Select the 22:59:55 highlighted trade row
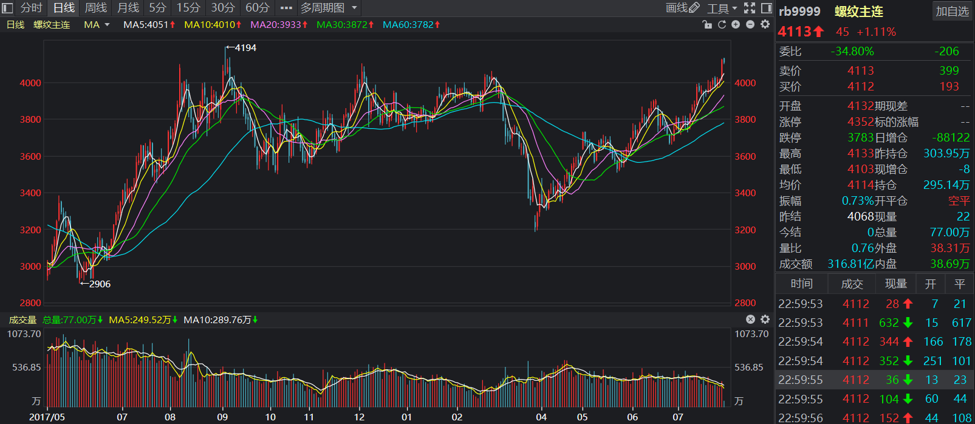The width and height of the screenshot is (975, 424). tap(875, 380)
